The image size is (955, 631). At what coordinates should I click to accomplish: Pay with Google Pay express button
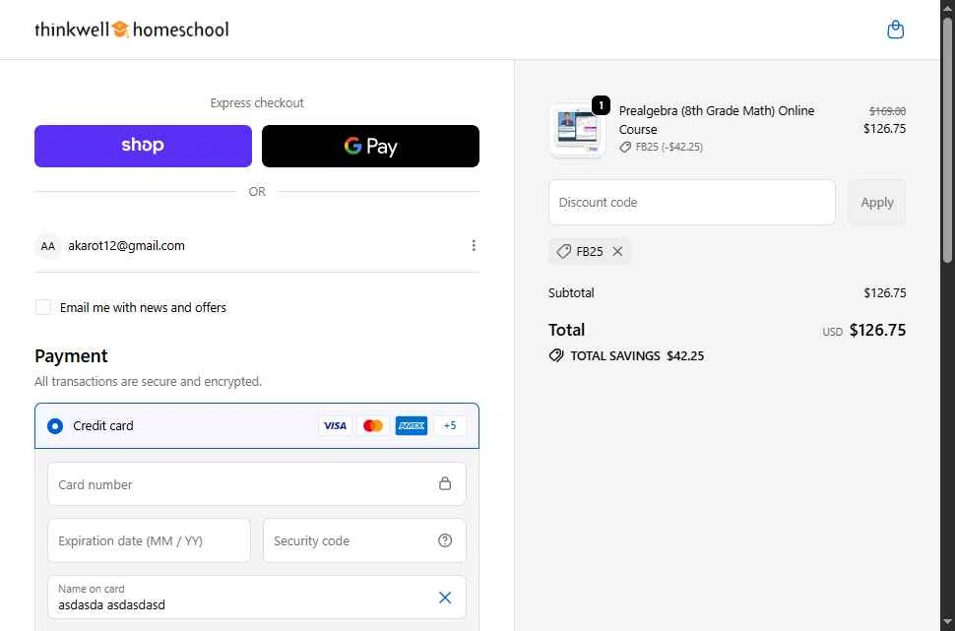pyautogui.click(x=370, y=146)
